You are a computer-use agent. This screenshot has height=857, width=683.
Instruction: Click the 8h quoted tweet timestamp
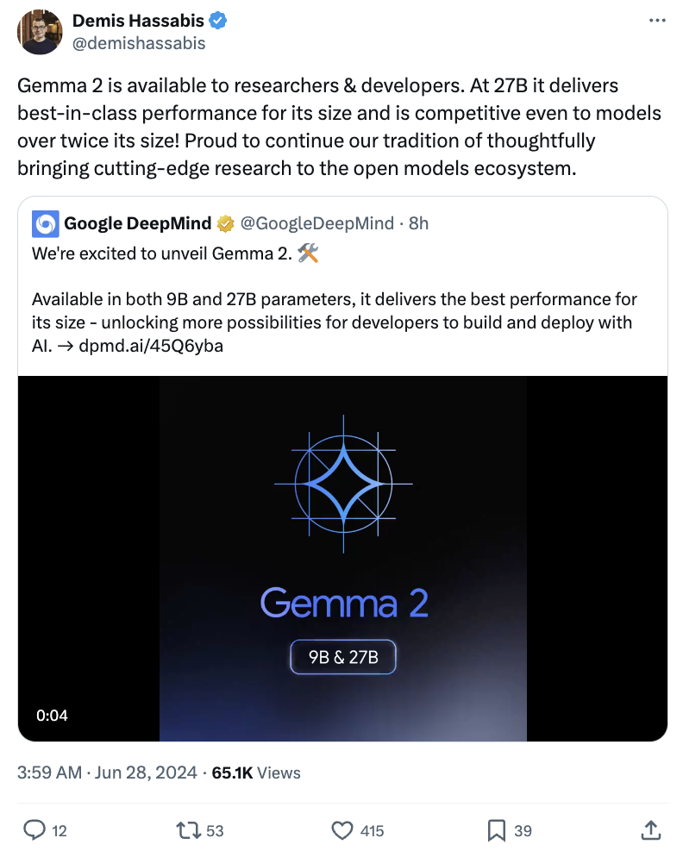tap(418, 223)
